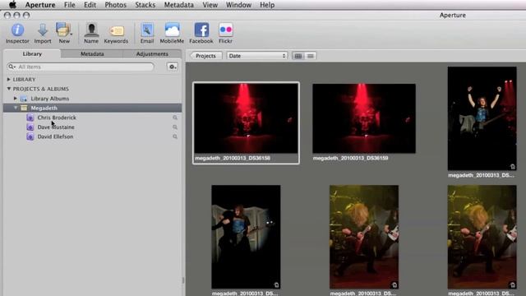Open search settings for Chris Broderick album
This screenshot has height=296, width=526.
(x=175, y=118)
